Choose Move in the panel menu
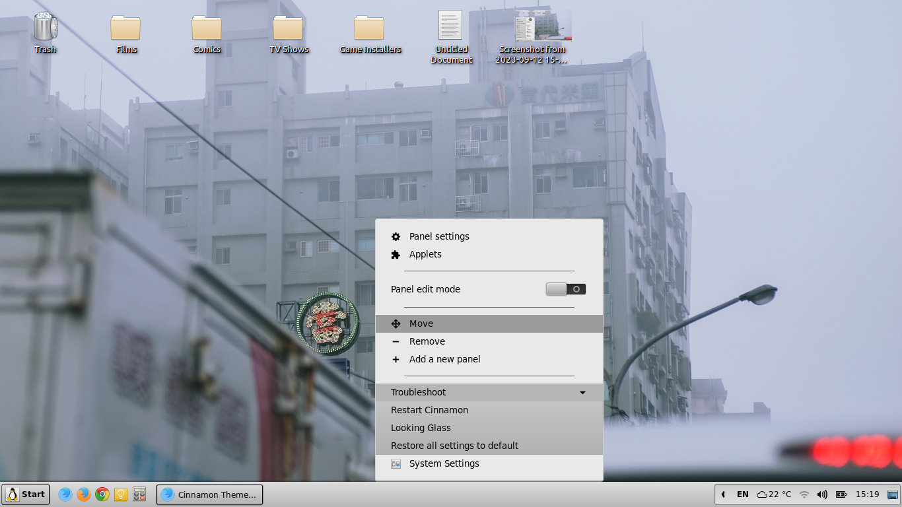 pyautogui.click(x=489, y=323)
